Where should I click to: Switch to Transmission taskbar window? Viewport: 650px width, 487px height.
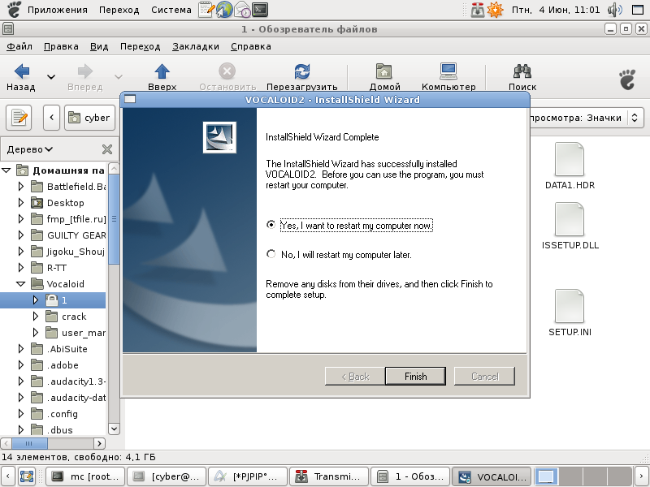pyautogui.click(x=329, y=476)
